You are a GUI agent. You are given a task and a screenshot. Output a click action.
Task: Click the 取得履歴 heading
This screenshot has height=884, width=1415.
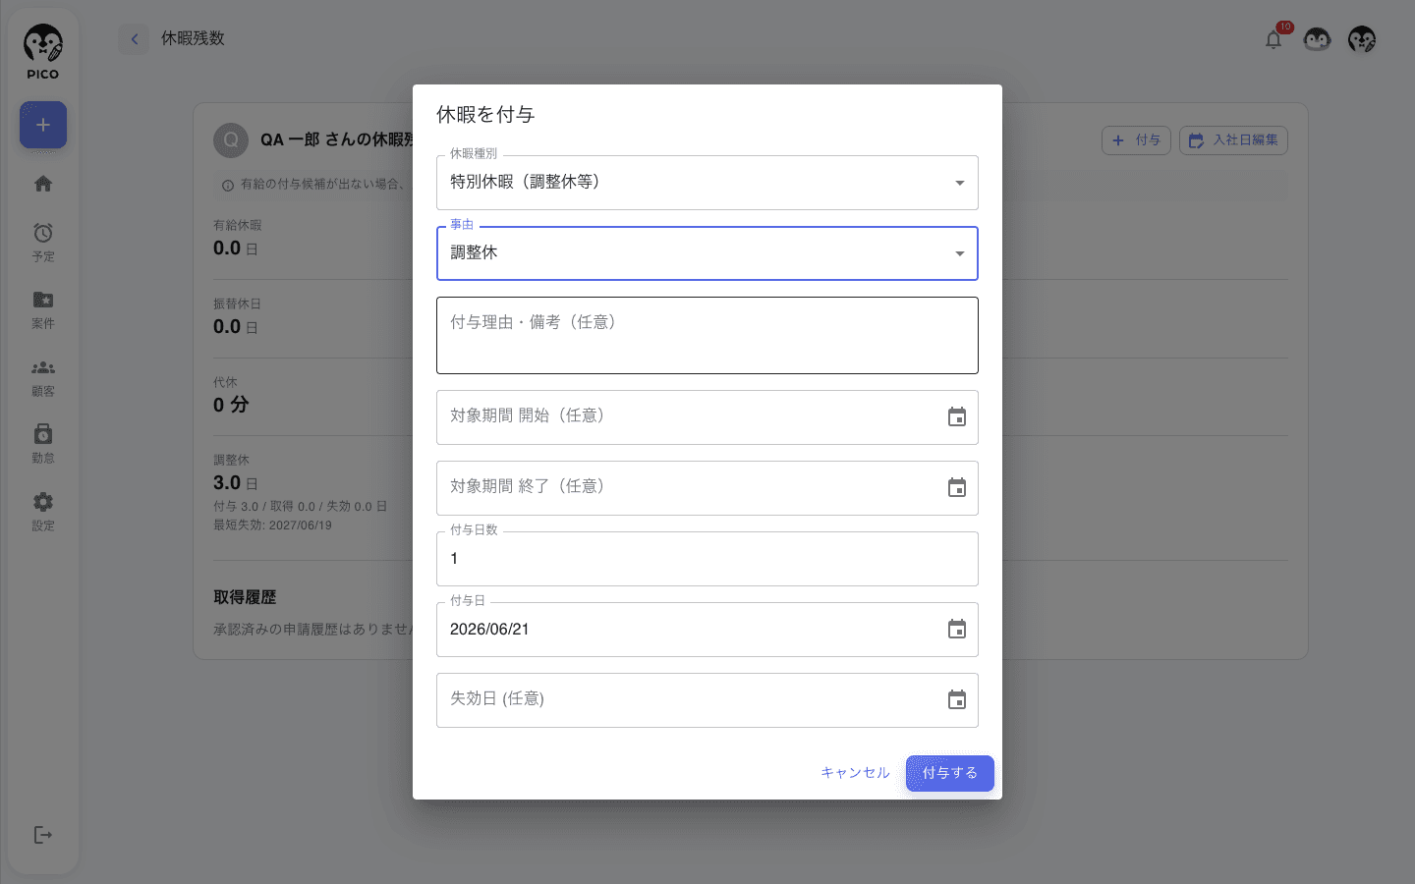(245, 597)
